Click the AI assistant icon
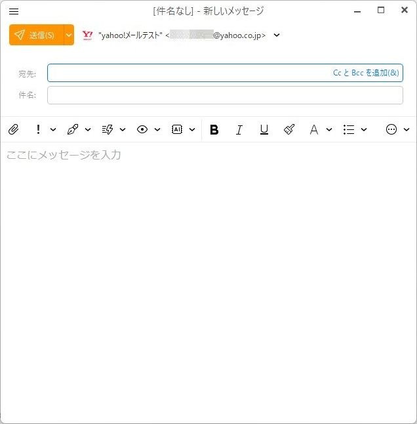The width and height of the screenshot is (417, 424). coord(177,130)
